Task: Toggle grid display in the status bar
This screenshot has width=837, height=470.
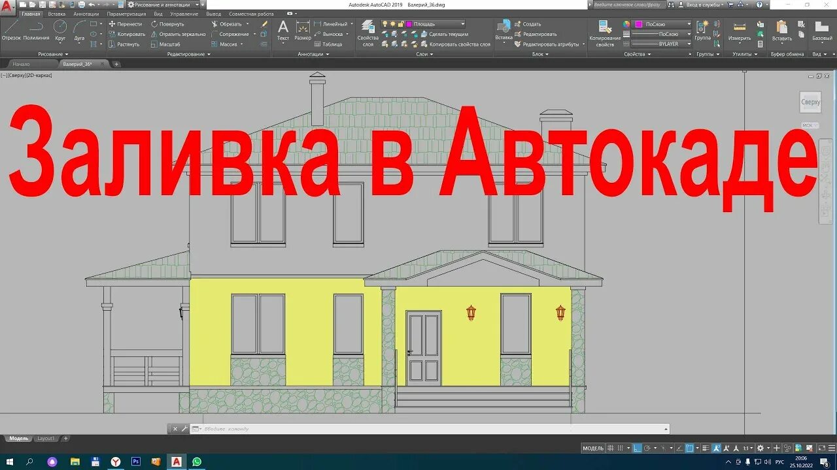Action: 610,449
